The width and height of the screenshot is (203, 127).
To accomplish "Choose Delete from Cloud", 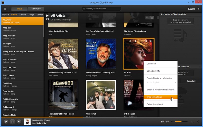I will coord(160,104).
